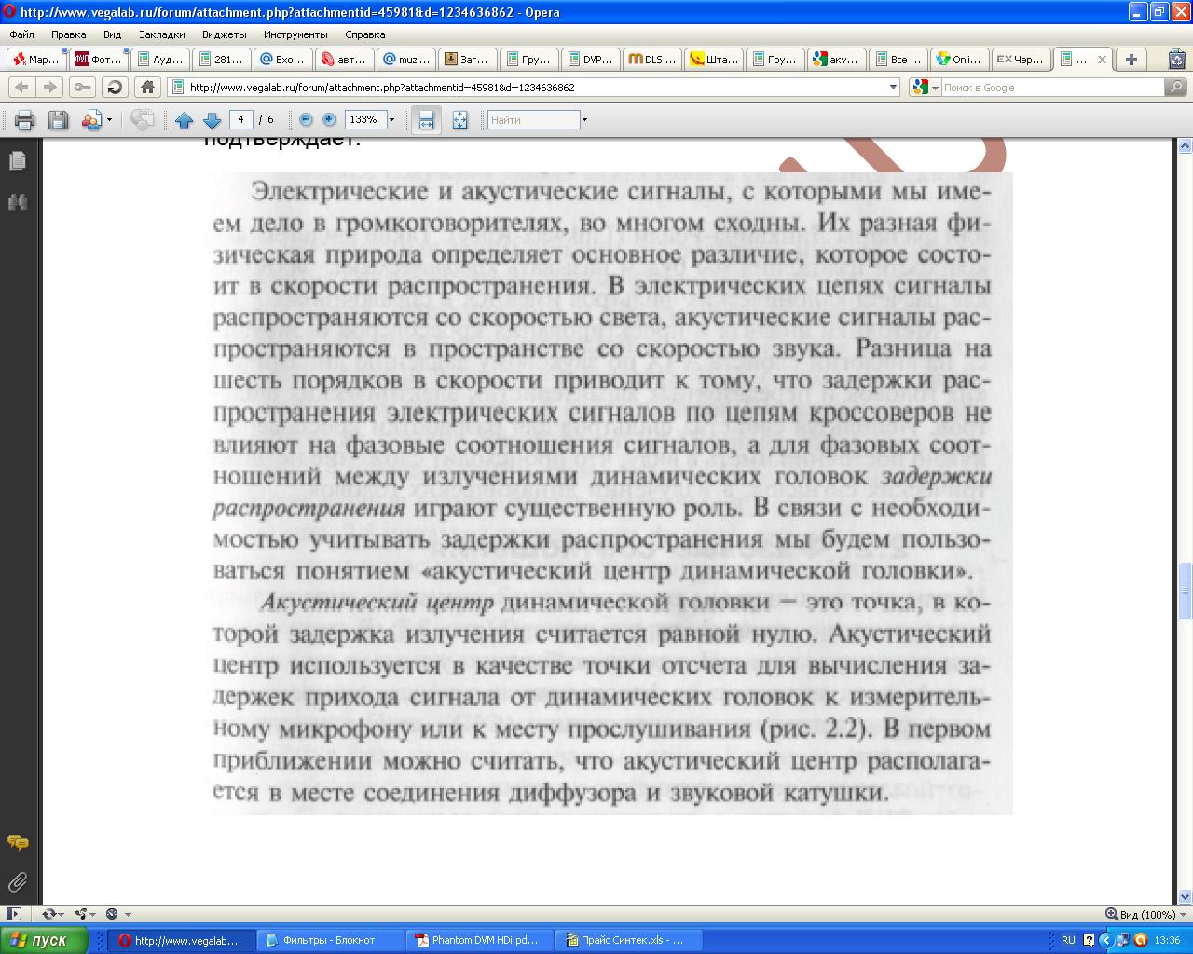The height and width of the screenshot is (954, 1193).
Task: Open the Фильтры - Блокнот taskbar window
Action: pos(329,940)
